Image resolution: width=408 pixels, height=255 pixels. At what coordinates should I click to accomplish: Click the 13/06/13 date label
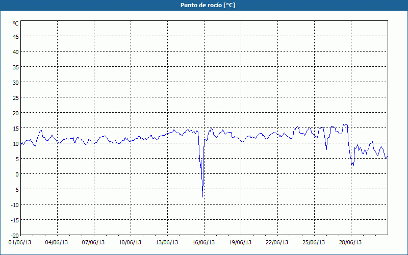[x=167, y=243]
